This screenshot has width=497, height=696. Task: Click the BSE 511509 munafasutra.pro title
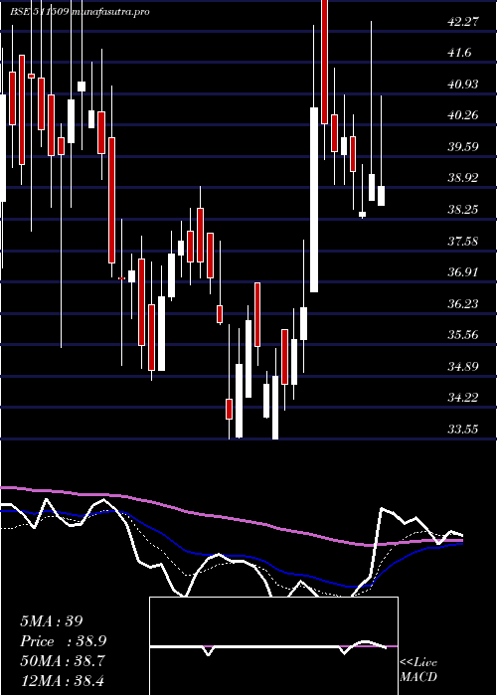click(80, 12)
